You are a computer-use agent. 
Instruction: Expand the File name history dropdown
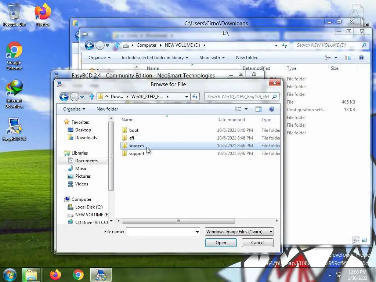click(197, 232)
